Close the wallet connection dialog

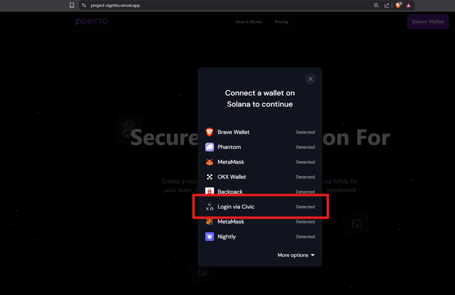[310, 79]
